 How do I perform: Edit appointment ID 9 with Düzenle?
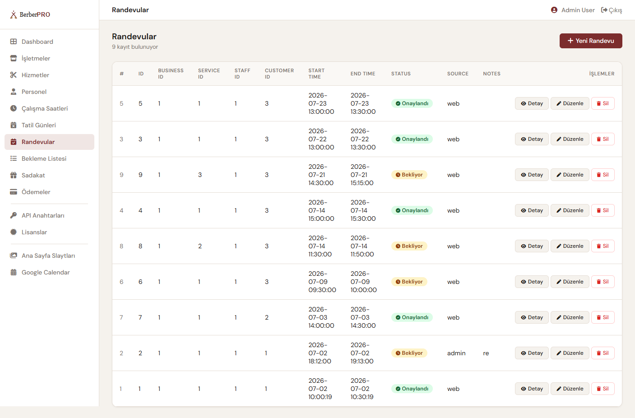pos(570,175)
